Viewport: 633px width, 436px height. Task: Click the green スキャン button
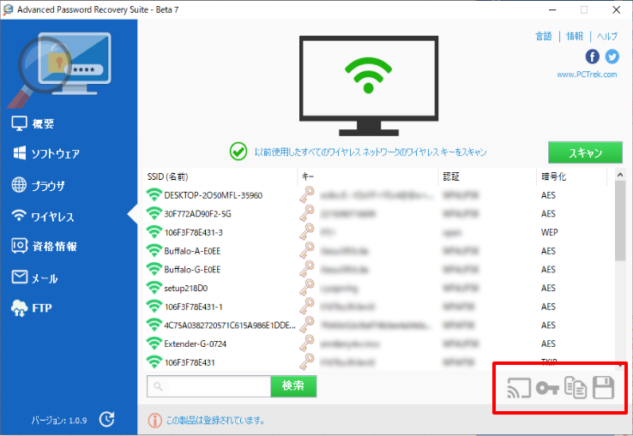(585, 152)
